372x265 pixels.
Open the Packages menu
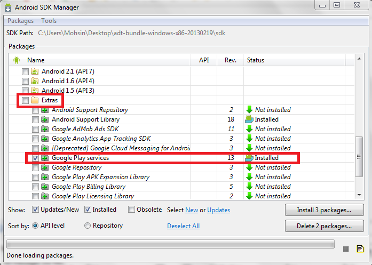click(x=21, y=21)
